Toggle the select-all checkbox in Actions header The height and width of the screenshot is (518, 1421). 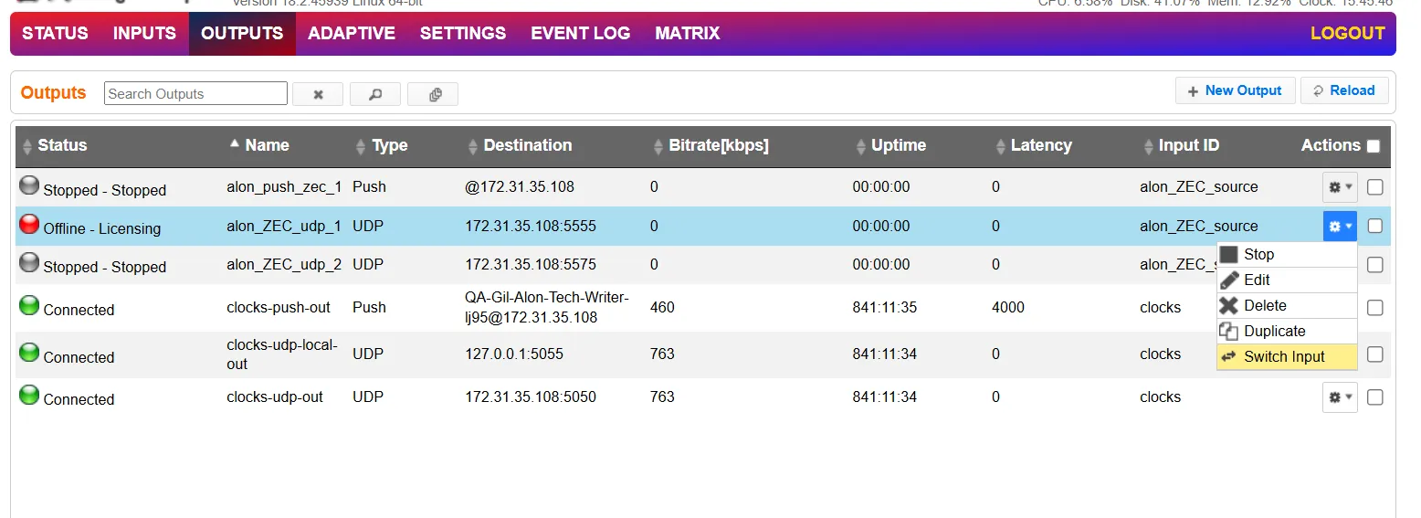point(1374,146)
